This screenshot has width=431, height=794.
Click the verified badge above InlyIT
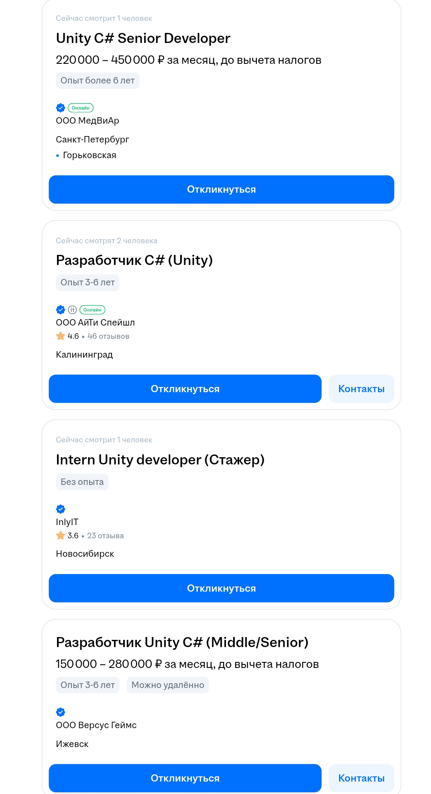[61, 509]
